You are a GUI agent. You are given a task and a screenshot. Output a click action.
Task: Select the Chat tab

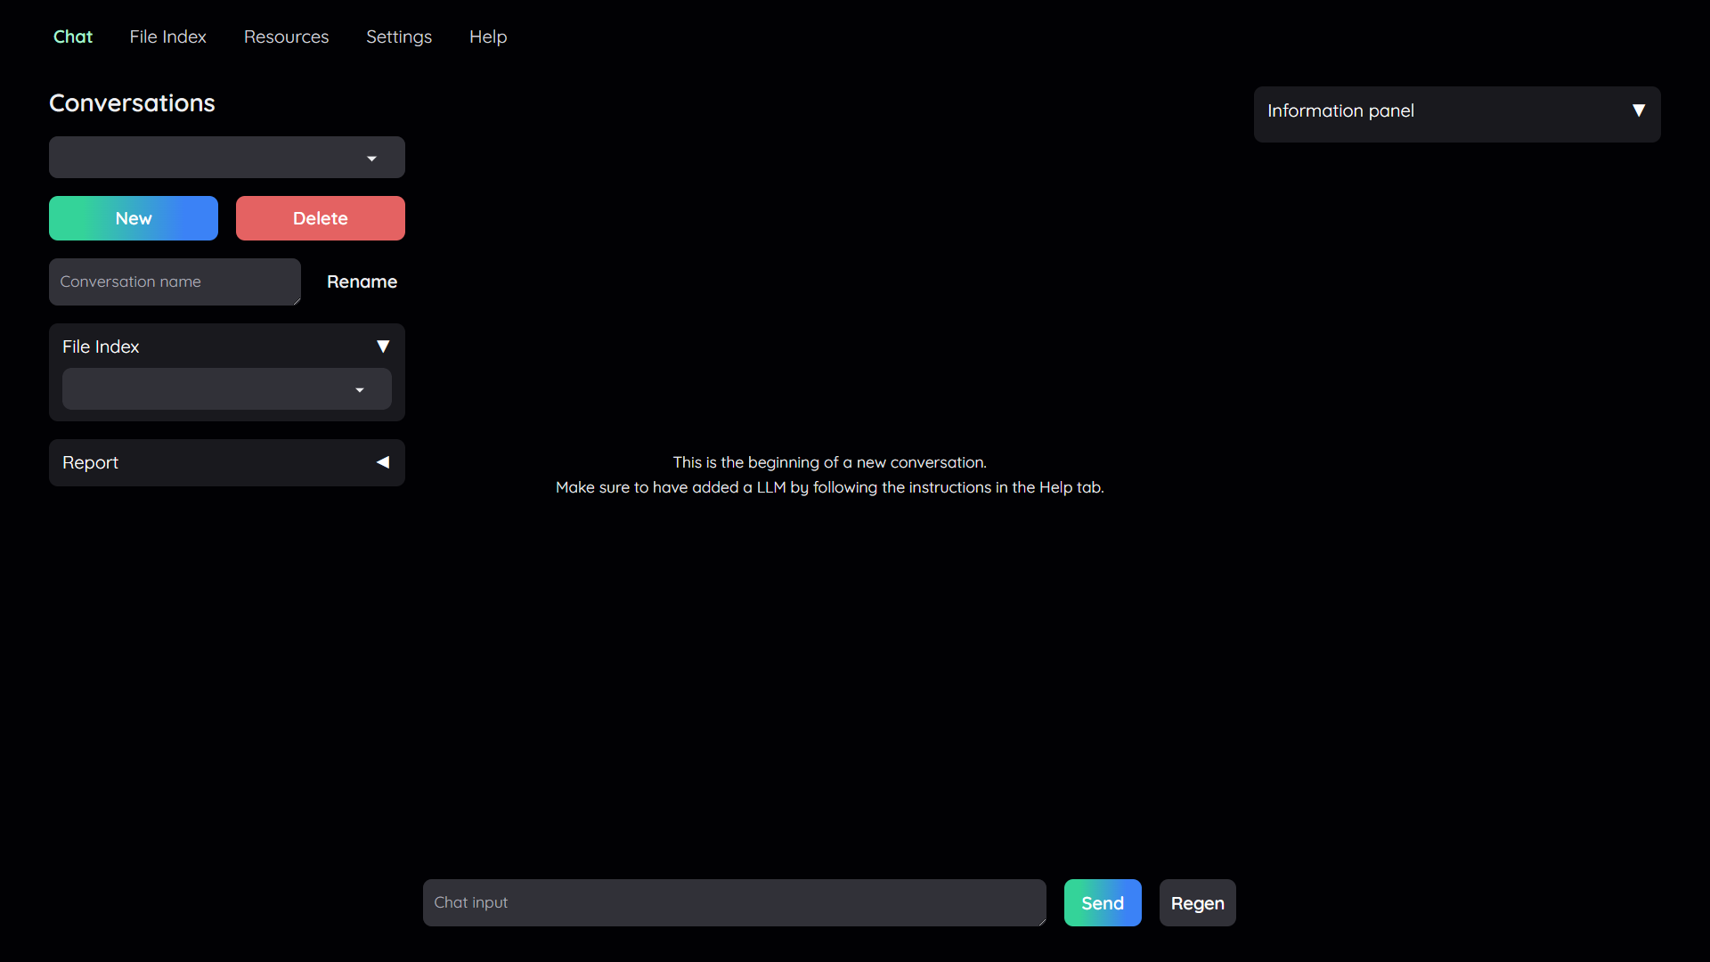[x=72, y=37]
